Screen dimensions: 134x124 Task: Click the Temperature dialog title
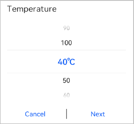coord(32,9)
